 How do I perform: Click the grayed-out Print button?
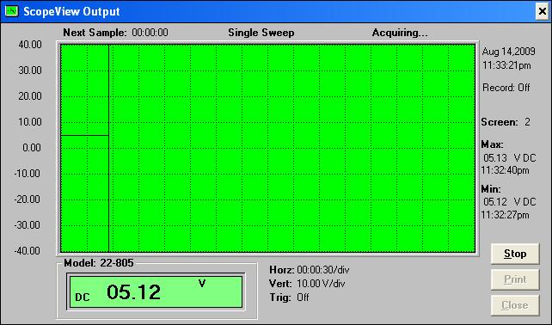click(x=515, y=279)
